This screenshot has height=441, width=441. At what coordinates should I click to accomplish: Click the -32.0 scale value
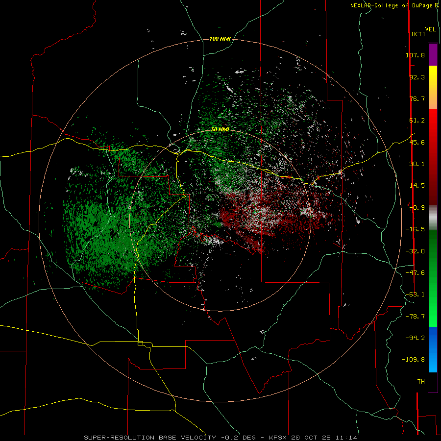click(415, 251)
